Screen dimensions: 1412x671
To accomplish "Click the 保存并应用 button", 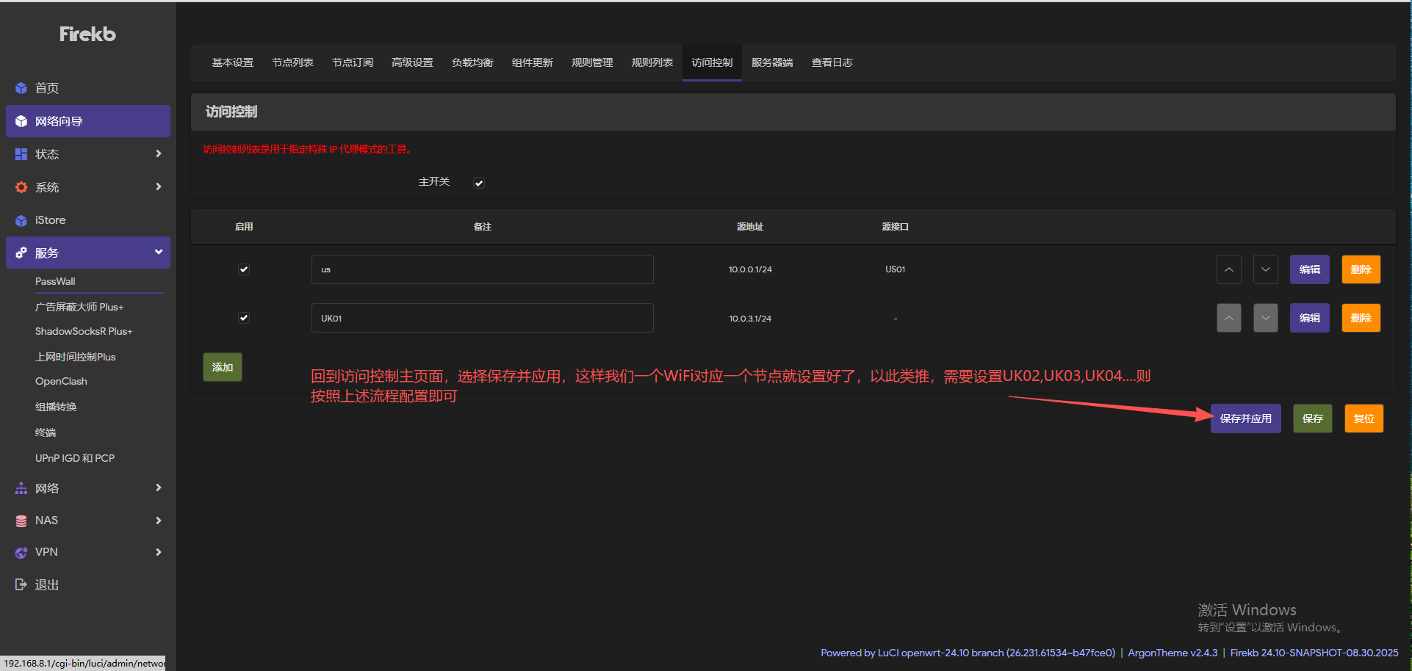I will (1245, 418).
